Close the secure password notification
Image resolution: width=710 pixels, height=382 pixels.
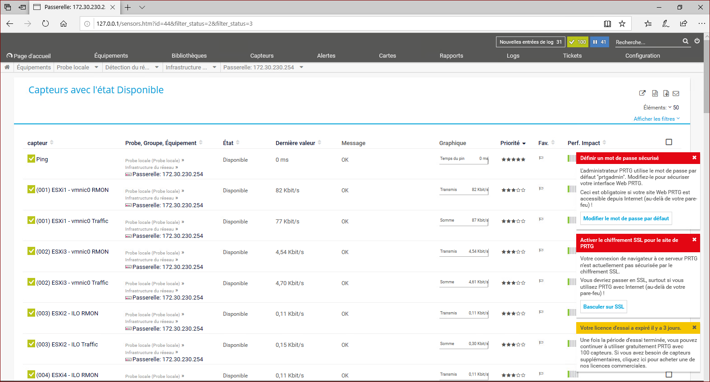coord(694,158)
